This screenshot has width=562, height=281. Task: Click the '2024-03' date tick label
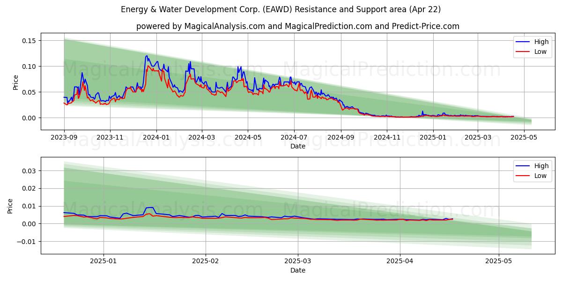point(202,138)
